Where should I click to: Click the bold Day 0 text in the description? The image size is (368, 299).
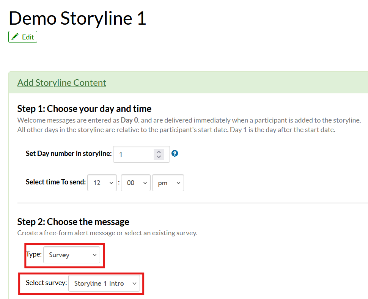click(129, 120)
